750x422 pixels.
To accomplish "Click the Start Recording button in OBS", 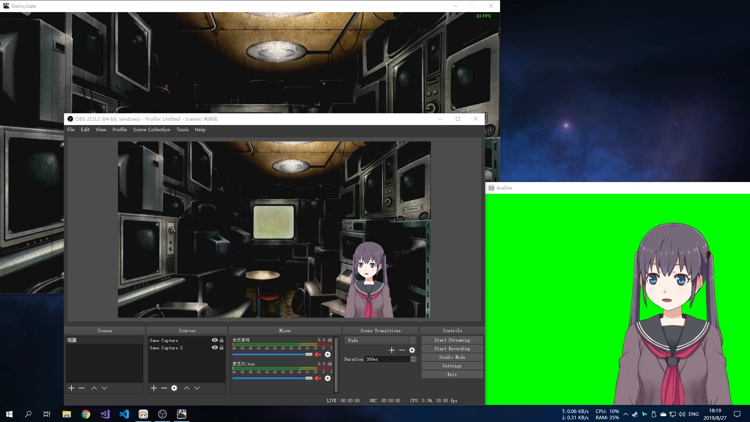I will [452, 349].
